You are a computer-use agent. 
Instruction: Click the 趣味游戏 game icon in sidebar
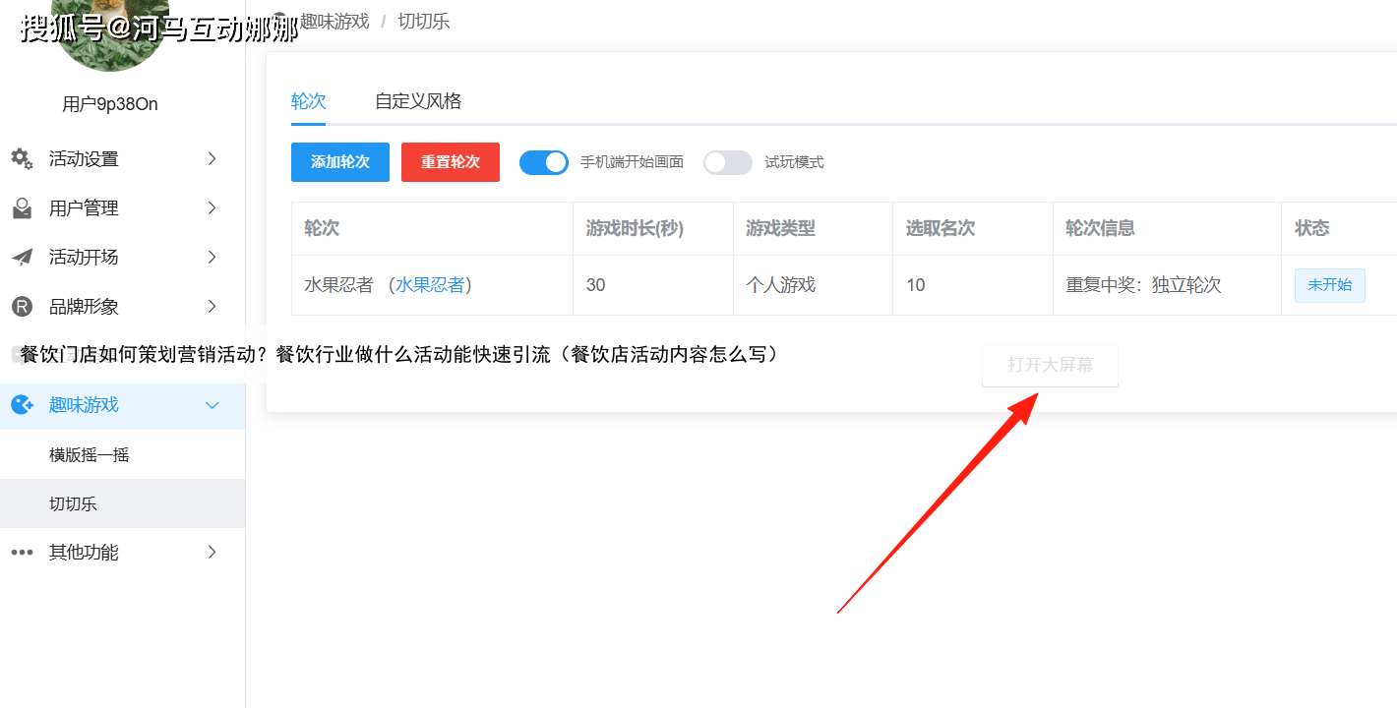tap(22, 404)
